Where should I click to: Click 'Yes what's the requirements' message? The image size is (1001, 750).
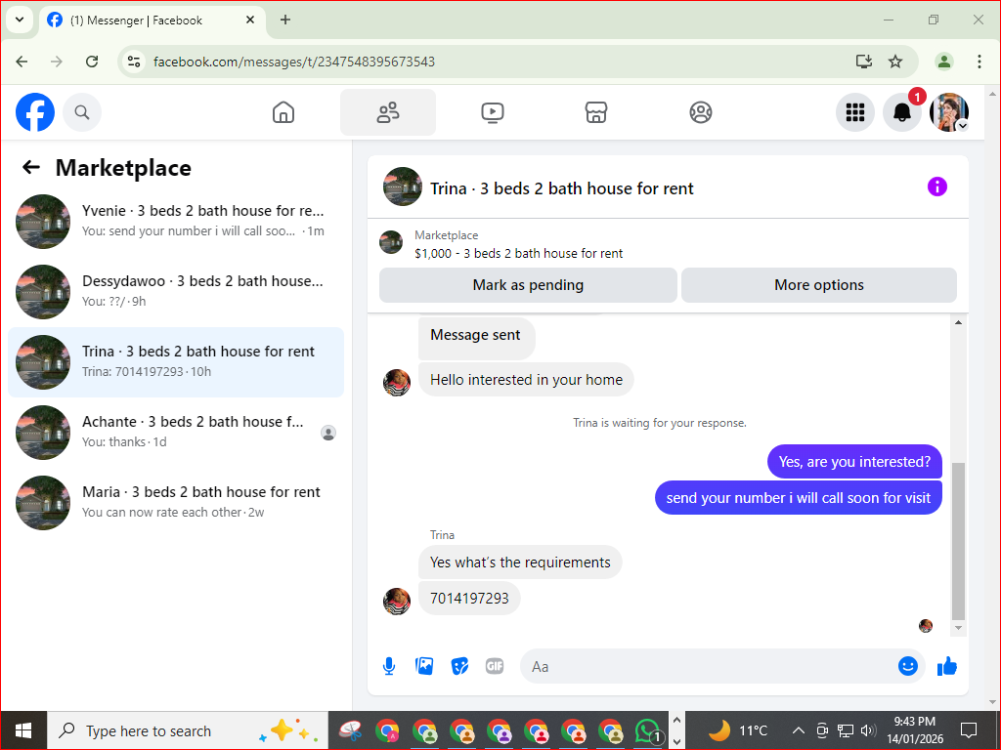(x=520, y=562)
